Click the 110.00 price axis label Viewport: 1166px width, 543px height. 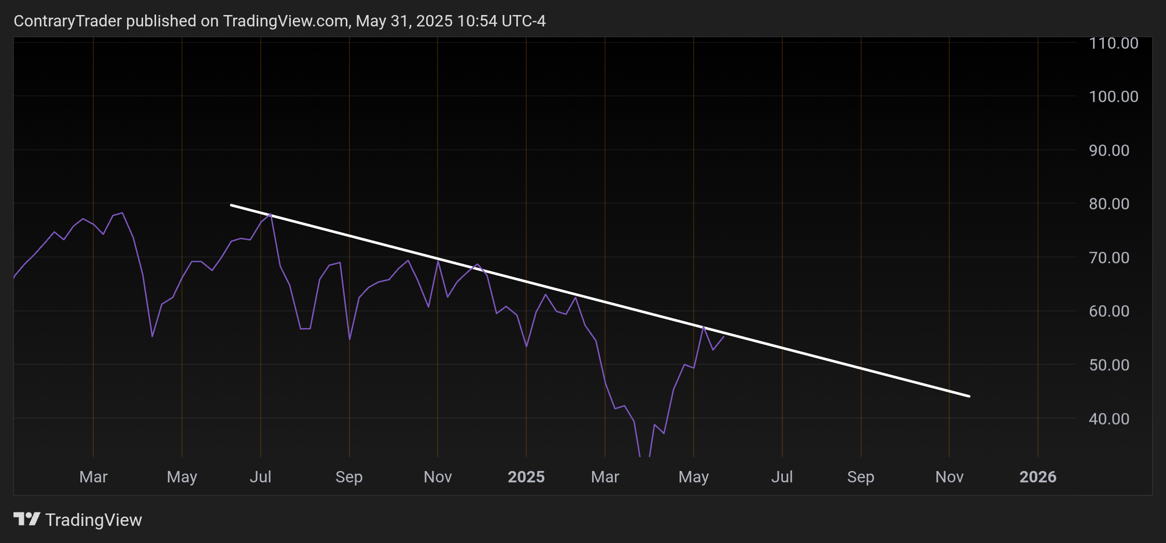(x=1114, y=43)
